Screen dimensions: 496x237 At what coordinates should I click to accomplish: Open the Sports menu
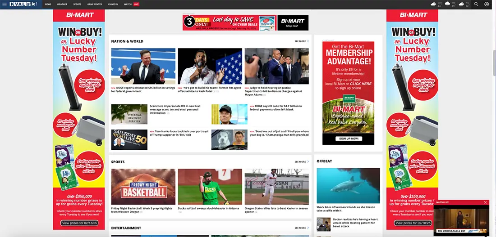point(77,4)
